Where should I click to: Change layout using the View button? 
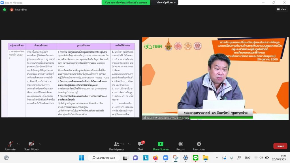(282, 9)
